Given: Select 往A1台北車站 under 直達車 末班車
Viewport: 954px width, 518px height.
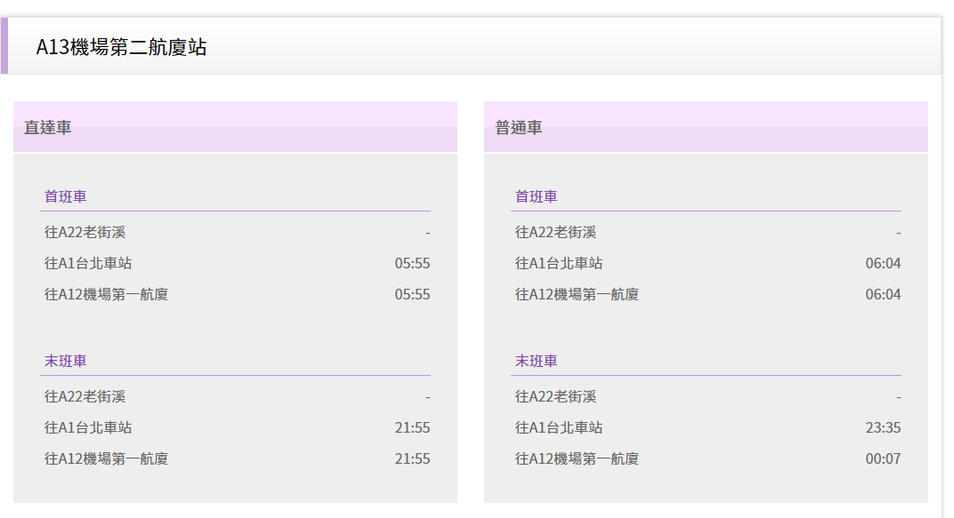Looking at the screenshot, I should (88, 427).
